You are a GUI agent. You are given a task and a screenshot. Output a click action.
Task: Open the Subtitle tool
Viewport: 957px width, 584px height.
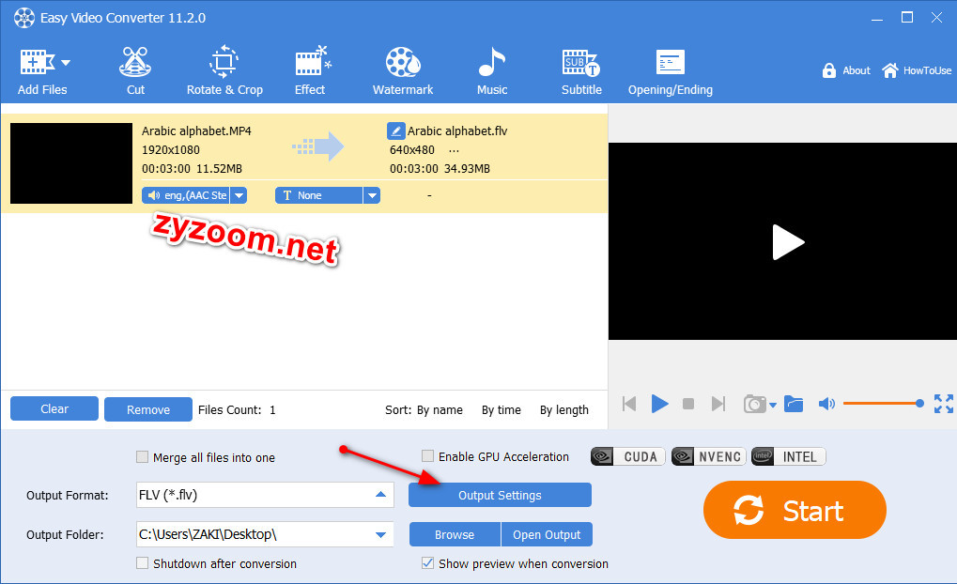click(581, 71)
